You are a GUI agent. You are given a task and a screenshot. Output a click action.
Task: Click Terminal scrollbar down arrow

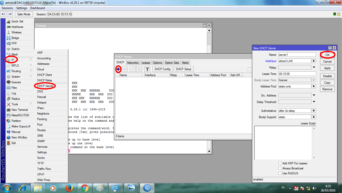pos(209,151)
